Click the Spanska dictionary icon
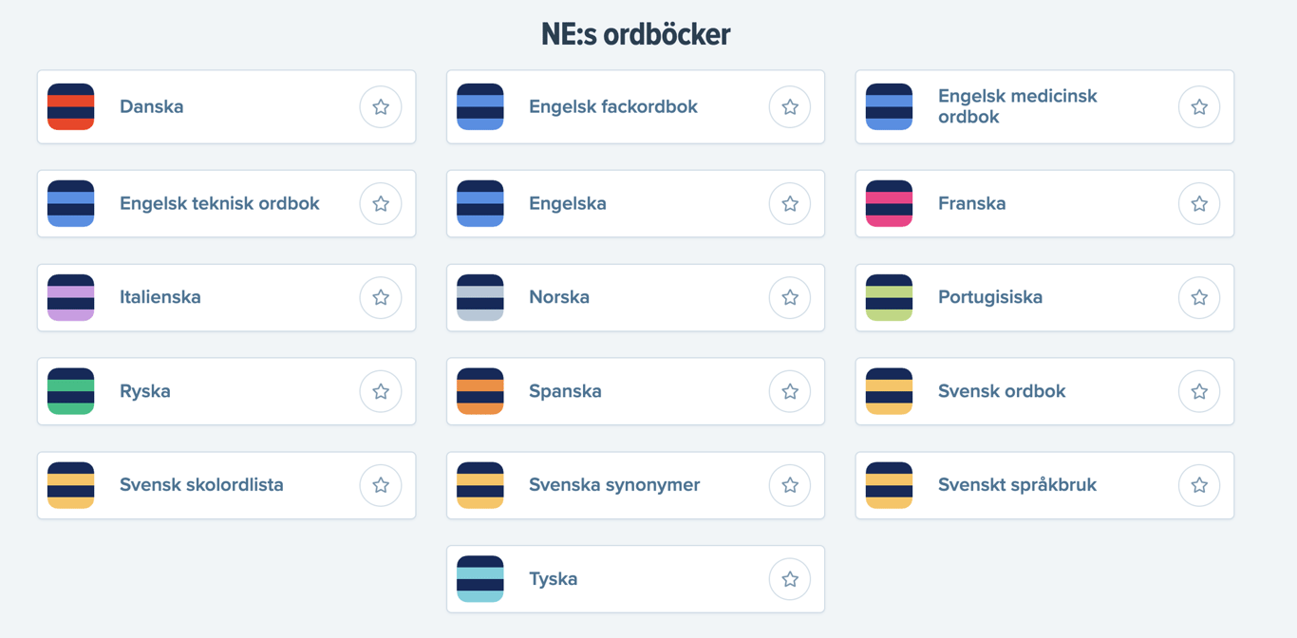The height and width of the screenshot is (638, 1297). coord(479,390)
